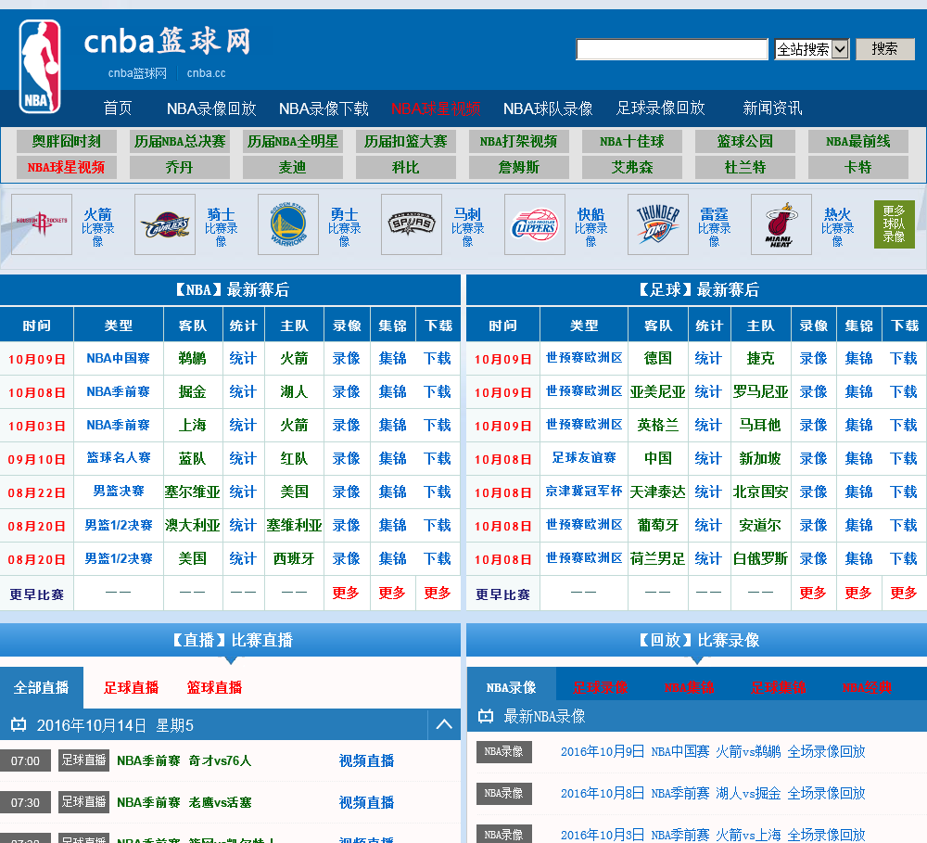The height and width of the screenshot is (843, 927).
Task: Click the 奥胖囧时刻 category button
Action: 66,141
